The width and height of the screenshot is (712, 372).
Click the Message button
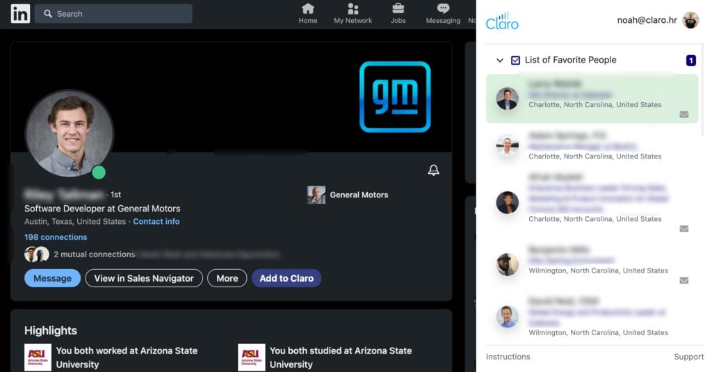(52, 278)
